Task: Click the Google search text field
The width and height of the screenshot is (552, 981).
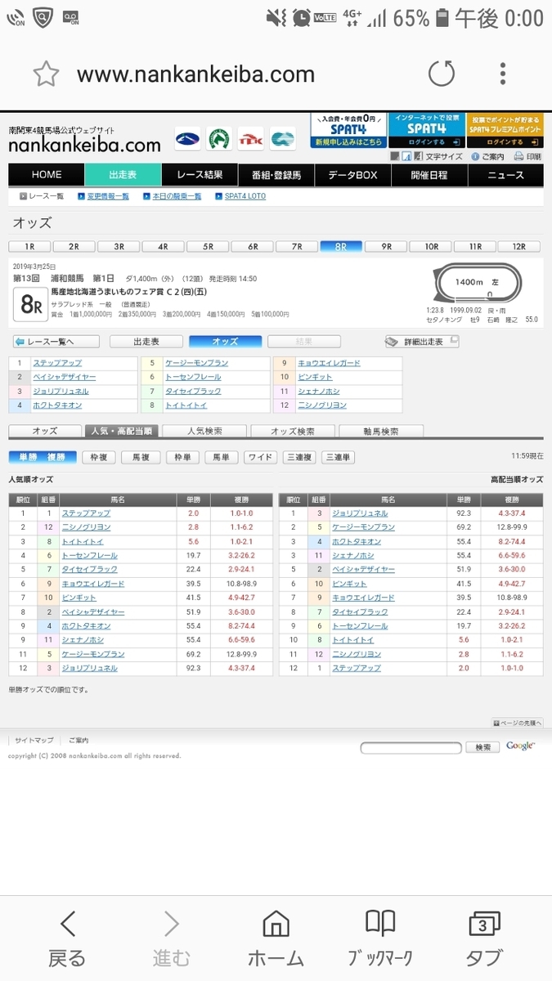Action: pyautogui.click(x=411, y=747)
